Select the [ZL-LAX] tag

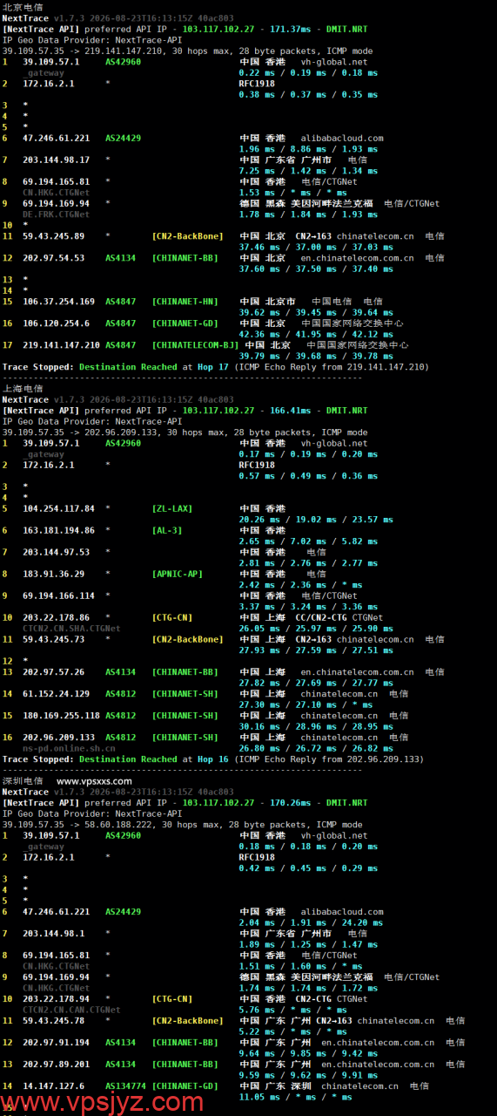(171, 508)
